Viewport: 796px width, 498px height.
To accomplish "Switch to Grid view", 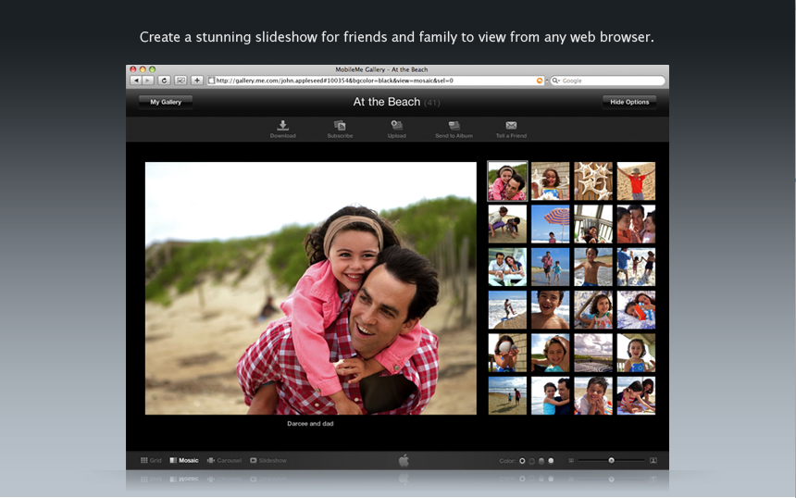I will [151, 460].
